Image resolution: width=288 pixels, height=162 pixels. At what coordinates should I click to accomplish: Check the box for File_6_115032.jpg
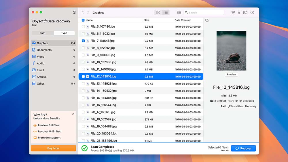83,34
